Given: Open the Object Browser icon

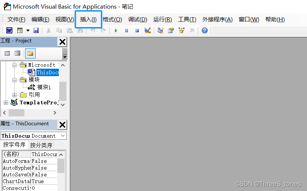Looking at the screenshot, I should click(x=181, y=30).
